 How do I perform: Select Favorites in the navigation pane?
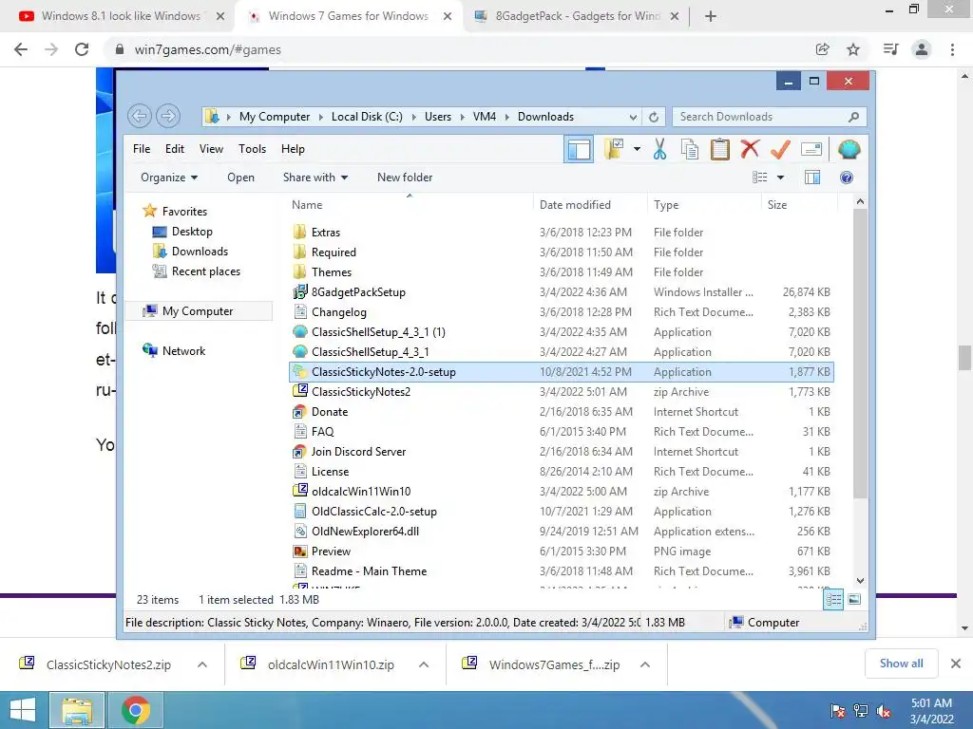175,212
